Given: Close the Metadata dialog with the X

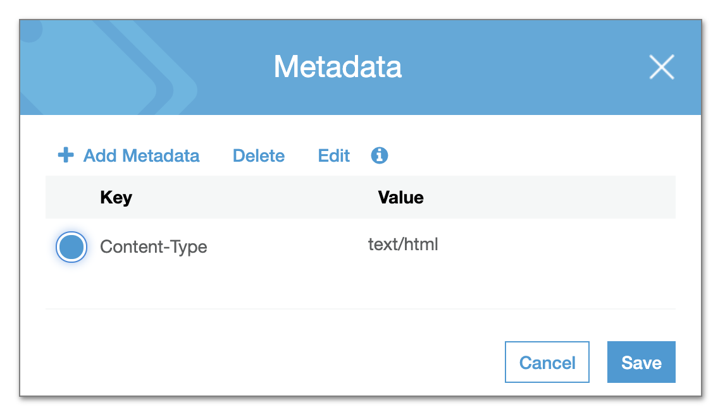Looking at the screenshot, I should pyautogui.click(x=662, y=67).
